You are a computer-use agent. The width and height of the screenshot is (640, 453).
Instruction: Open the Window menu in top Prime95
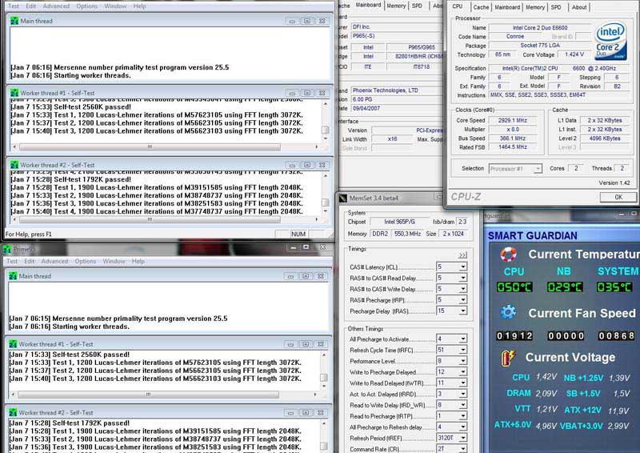click(x=115, y=6)
